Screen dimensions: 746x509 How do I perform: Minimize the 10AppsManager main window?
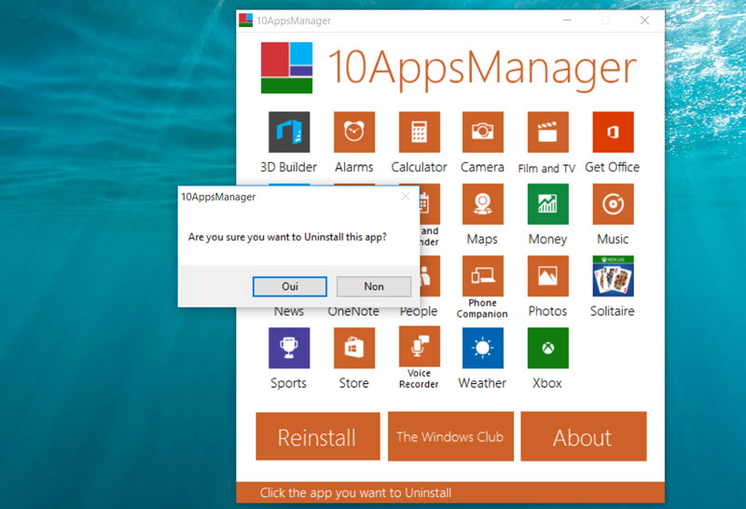[x=568, y=21]
